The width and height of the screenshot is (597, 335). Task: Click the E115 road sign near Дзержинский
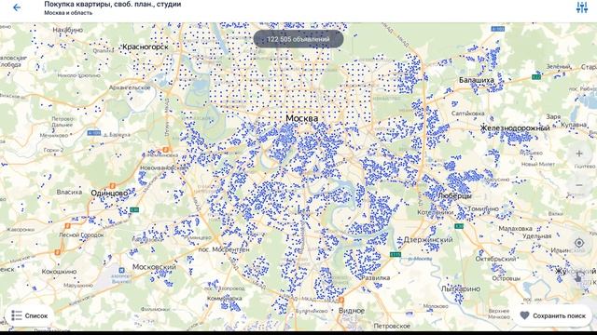point(396,254)
